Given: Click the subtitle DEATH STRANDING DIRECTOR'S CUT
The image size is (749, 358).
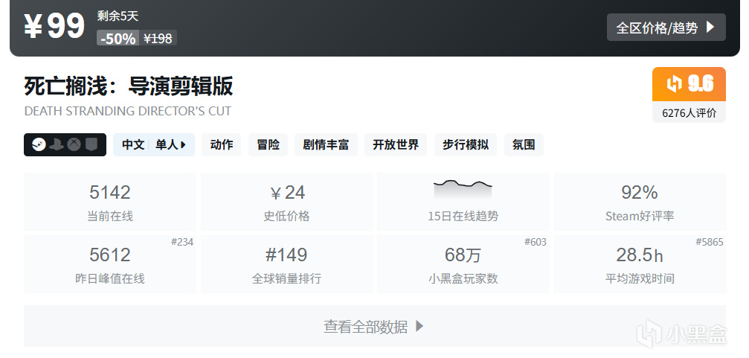Looking at the screenshot, I should 127,111.
